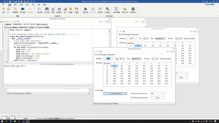This screenshot has width=219, height=123.
Task: Open Channel dropdown in front window
Action: click(x=155, y=59)
